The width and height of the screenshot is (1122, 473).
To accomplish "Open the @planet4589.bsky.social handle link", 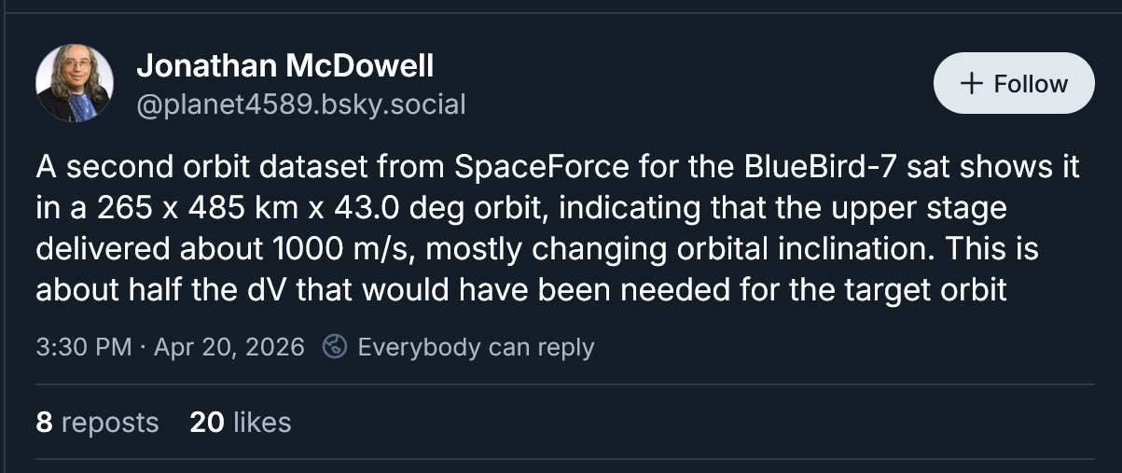I will coord(300,104).
